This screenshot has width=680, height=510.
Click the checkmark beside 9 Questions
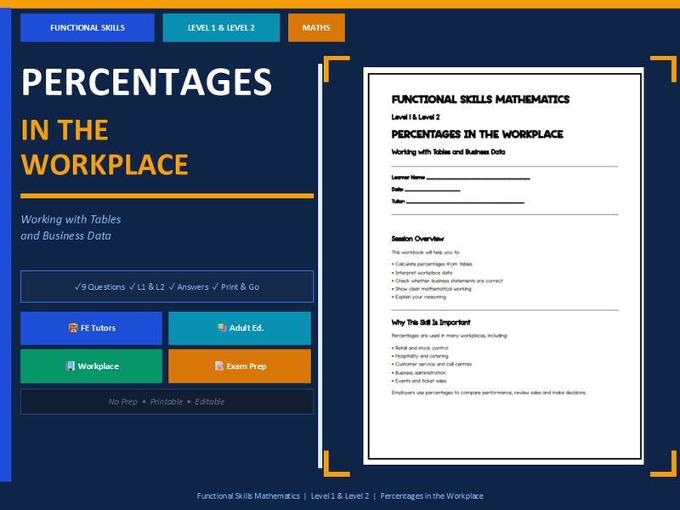(x=76, y=287)
